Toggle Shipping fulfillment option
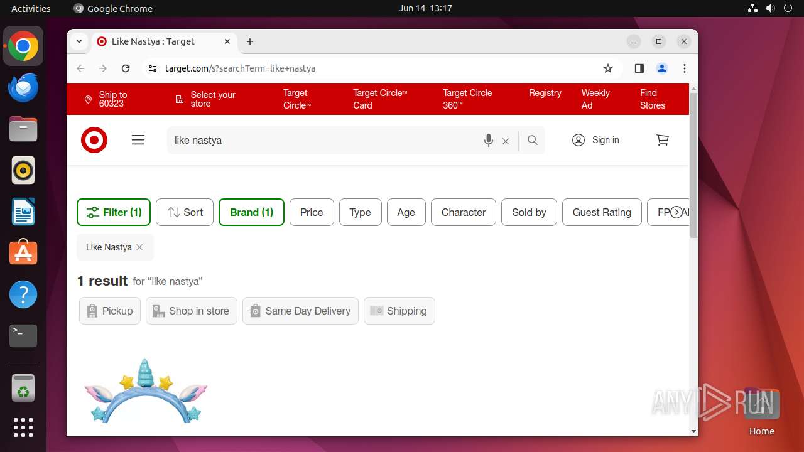Viewport: 804px width, 452px height. [399, 311]
